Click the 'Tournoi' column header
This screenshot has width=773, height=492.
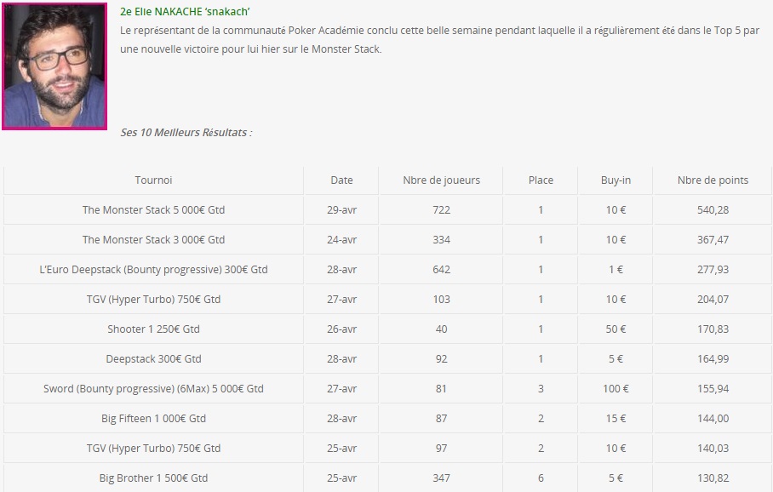pos(153,180)
